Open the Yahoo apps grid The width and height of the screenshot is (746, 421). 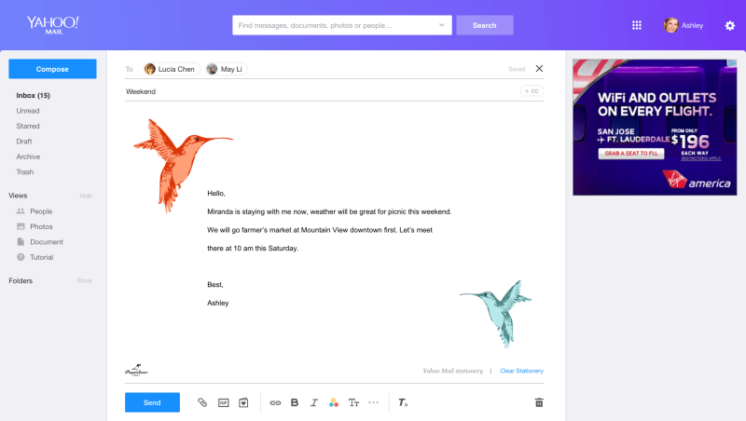point(637,25)
